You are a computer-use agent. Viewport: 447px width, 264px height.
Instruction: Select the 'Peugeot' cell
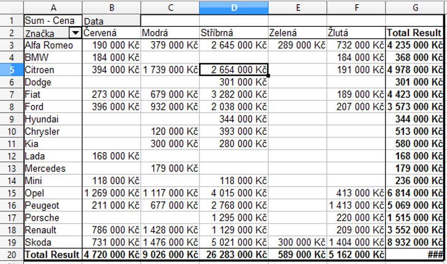[x=53, y=206]
